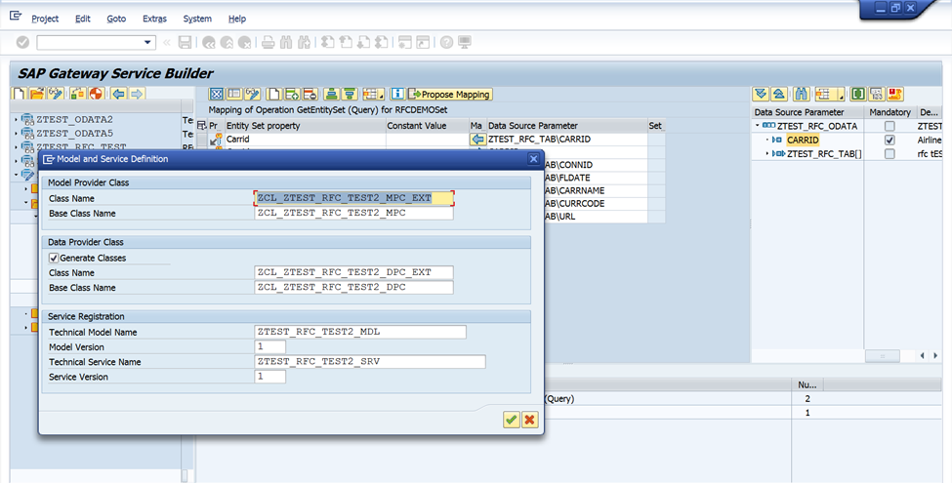This screenshot has height=483, width=952.
Task: Open the Edit menu
Action: pyautogui.click(x=83, y=19)
